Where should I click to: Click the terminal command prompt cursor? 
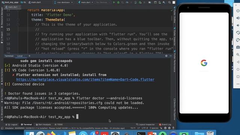[77, 117]
